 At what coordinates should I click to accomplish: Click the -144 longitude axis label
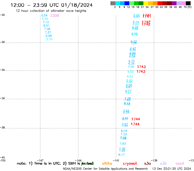pyautogui.click(x=78, y=160)
